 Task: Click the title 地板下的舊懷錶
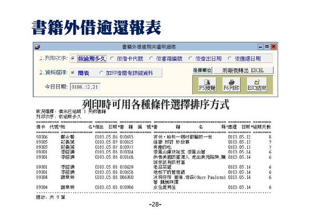click(169, 172)
